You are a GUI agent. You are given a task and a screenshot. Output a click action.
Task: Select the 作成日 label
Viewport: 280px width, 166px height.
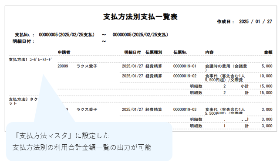[226, 22]
